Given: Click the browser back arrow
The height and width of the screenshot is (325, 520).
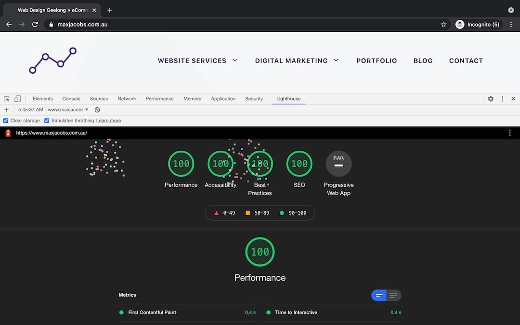Looking at the screenshot, I should click(9, 25).
